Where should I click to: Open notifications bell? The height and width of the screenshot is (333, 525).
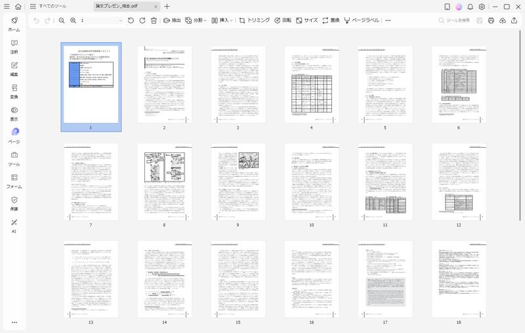(471, 7)
